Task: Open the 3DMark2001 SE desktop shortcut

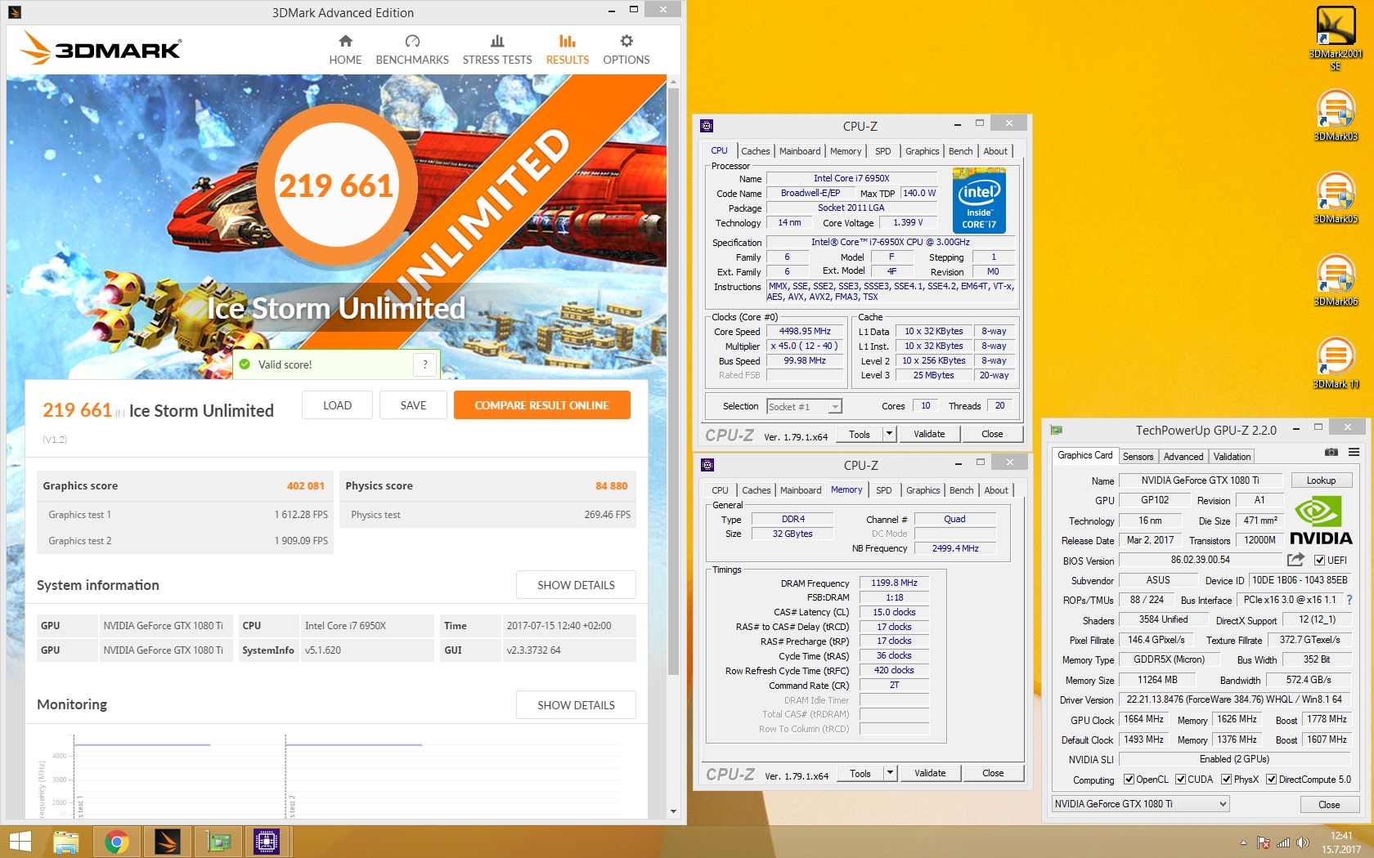Action: click(1336, 38)
